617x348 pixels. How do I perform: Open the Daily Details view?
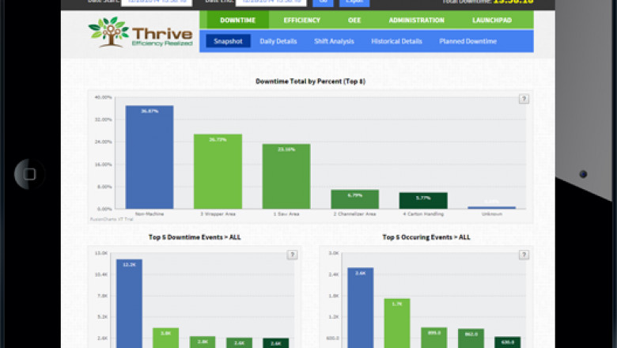(x=277, y=41)
